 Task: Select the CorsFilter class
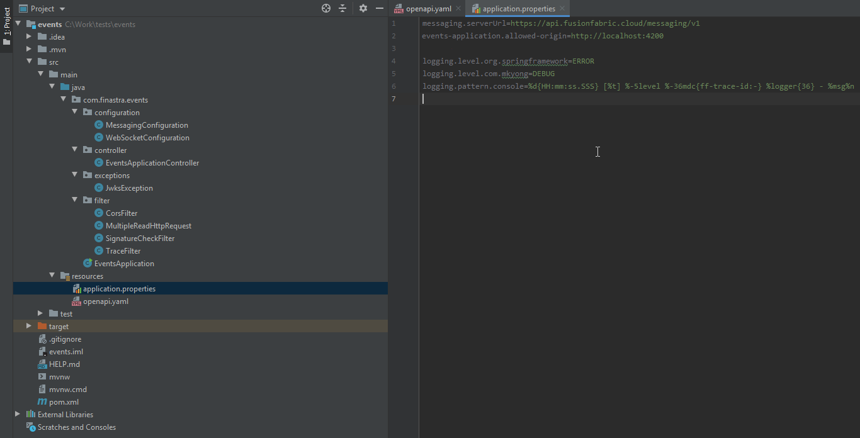click(122, 213)
